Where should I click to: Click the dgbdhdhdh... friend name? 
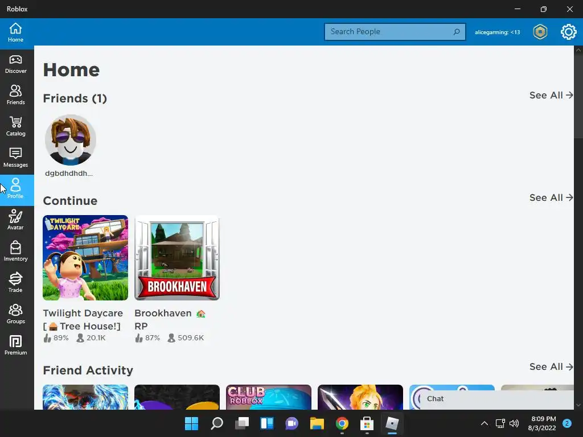tap(69, 173)
